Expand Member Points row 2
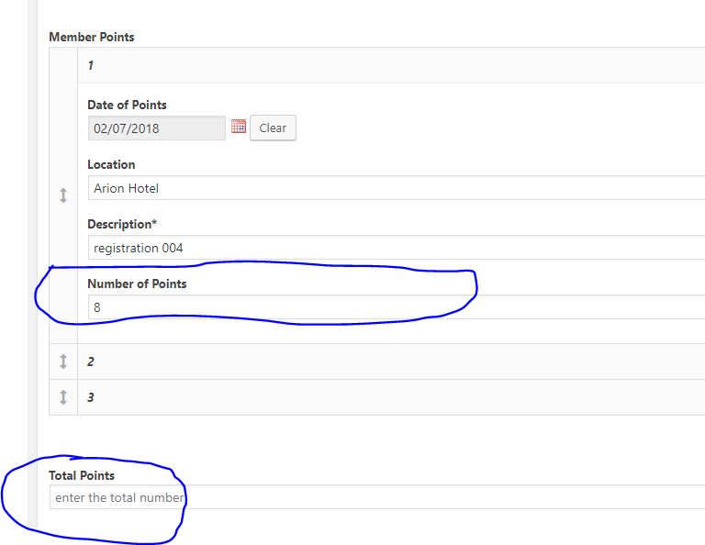The height and width of the screenshot is (545, 705). 391,361
